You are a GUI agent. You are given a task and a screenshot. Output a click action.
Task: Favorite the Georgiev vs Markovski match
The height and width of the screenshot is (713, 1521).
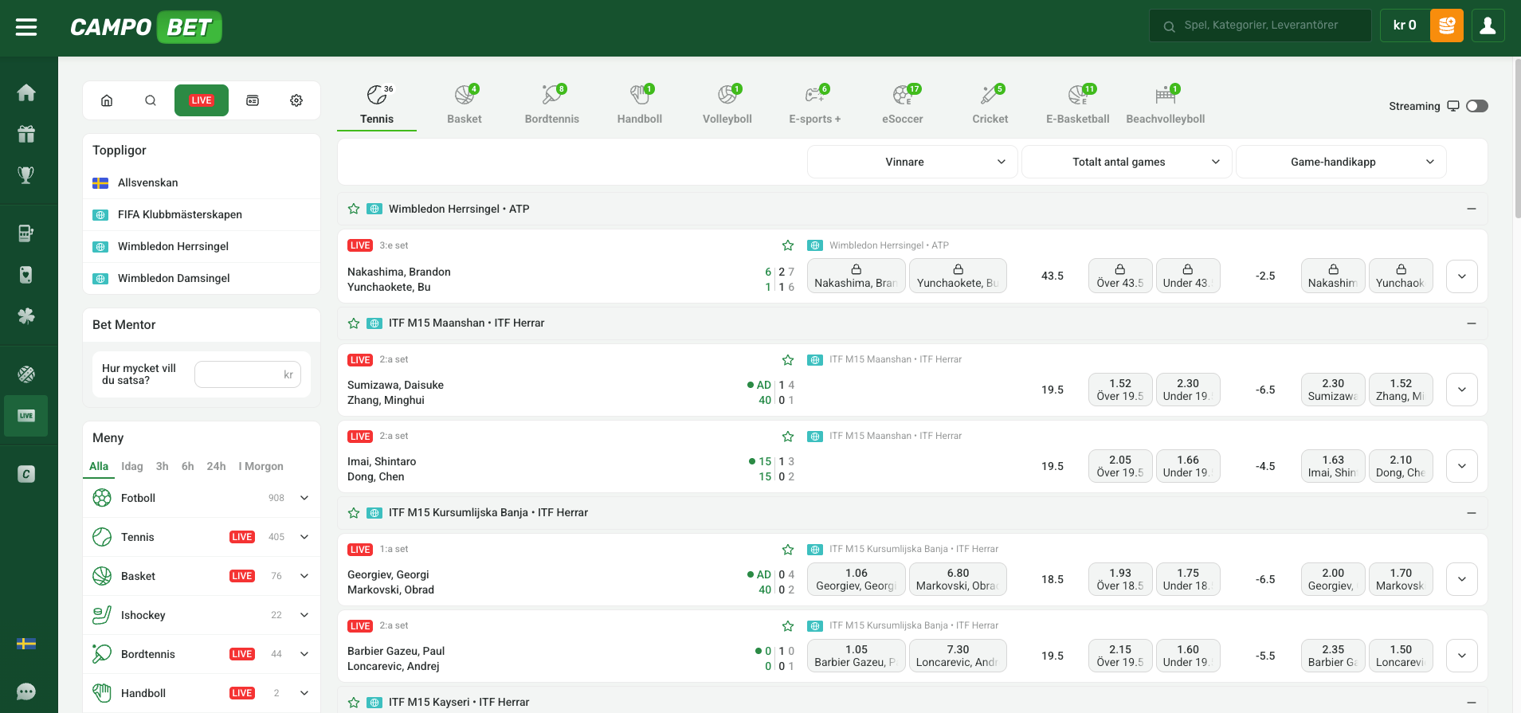788,550
